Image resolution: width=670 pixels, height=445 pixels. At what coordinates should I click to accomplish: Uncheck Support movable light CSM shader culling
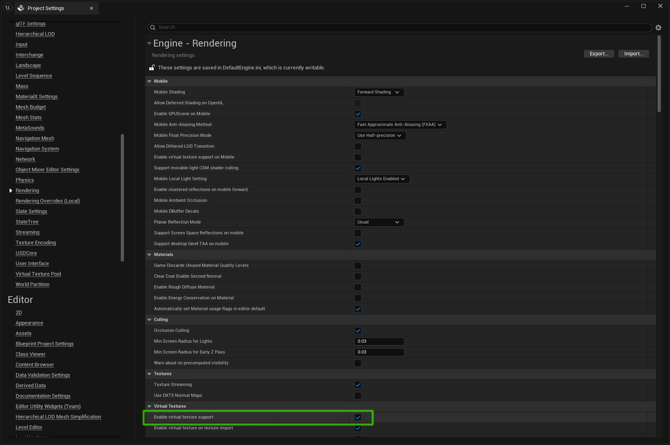click(x=358, y=168)
